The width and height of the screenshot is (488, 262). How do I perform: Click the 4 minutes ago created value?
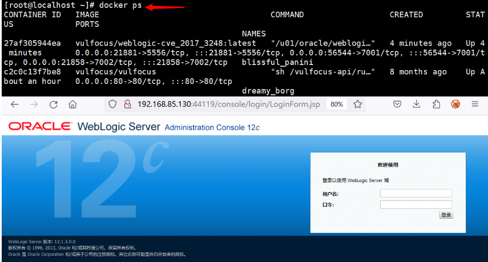[421, 43]
